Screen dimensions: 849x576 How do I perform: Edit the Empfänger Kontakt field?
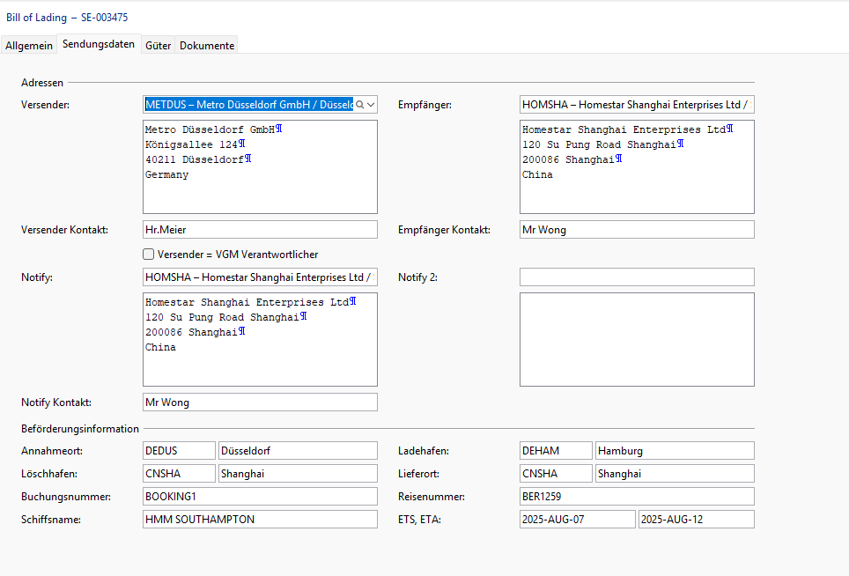tap(637, 230)
